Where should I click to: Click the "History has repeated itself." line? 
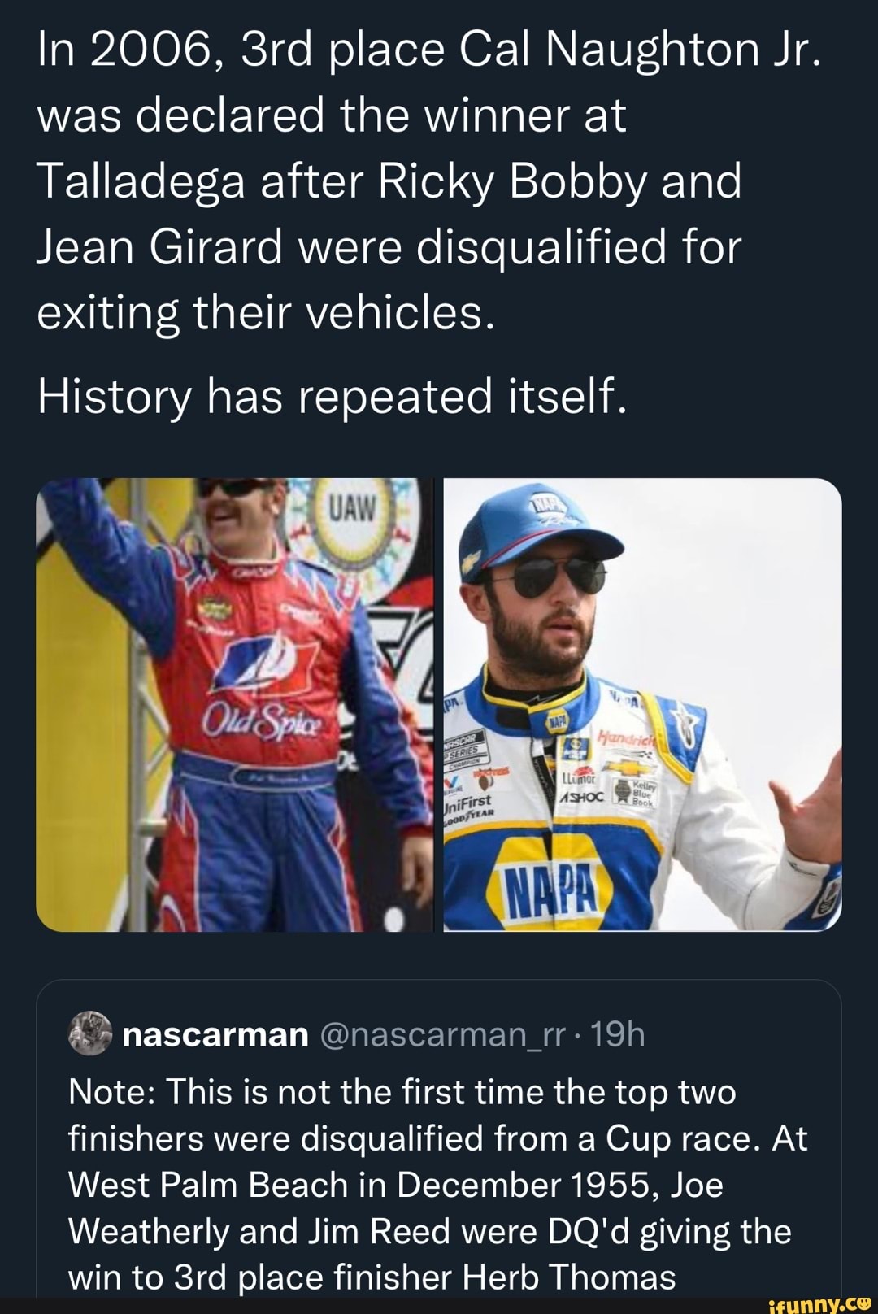tap(332, 397)
